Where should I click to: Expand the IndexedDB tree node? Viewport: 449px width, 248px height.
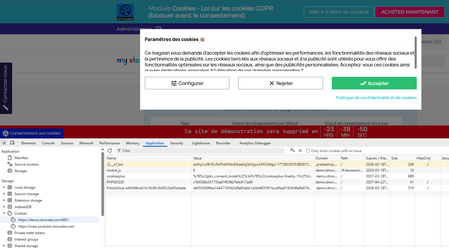pyautogui.click(x=4, y=207)
